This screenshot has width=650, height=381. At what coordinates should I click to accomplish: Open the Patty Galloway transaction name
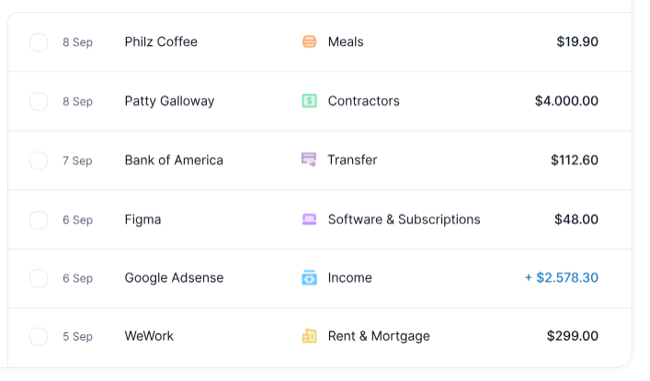click(169, 101)
